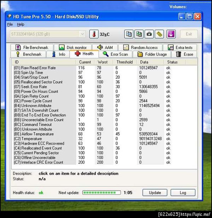This screenshot has height=218, width=212.
Task: Select the SATA Downshift Count row
Action: 105,110
